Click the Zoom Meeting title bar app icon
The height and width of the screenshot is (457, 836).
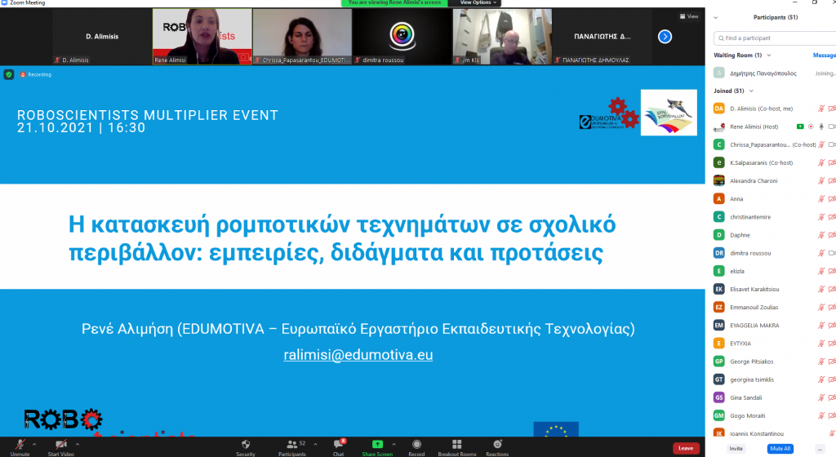click(4, 2)
